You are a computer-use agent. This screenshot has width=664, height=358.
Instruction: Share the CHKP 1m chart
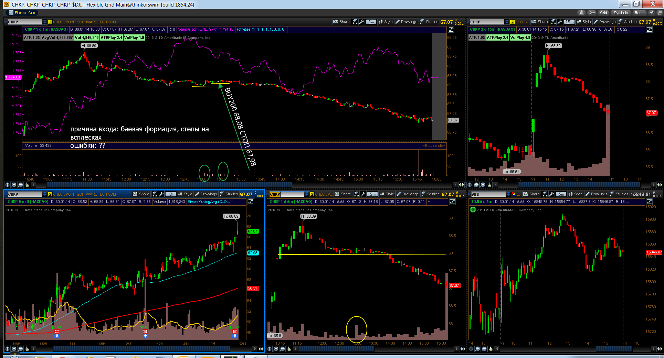click(341, 22)
